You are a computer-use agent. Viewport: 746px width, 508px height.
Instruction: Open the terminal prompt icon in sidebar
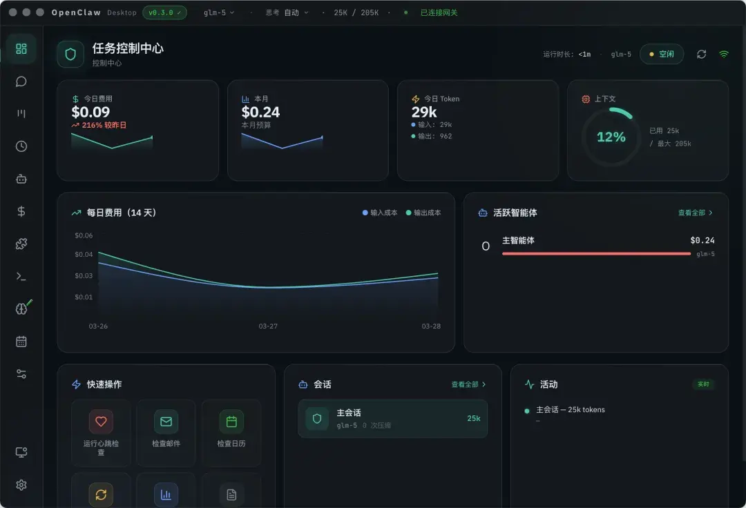click(x=21, y=276)
